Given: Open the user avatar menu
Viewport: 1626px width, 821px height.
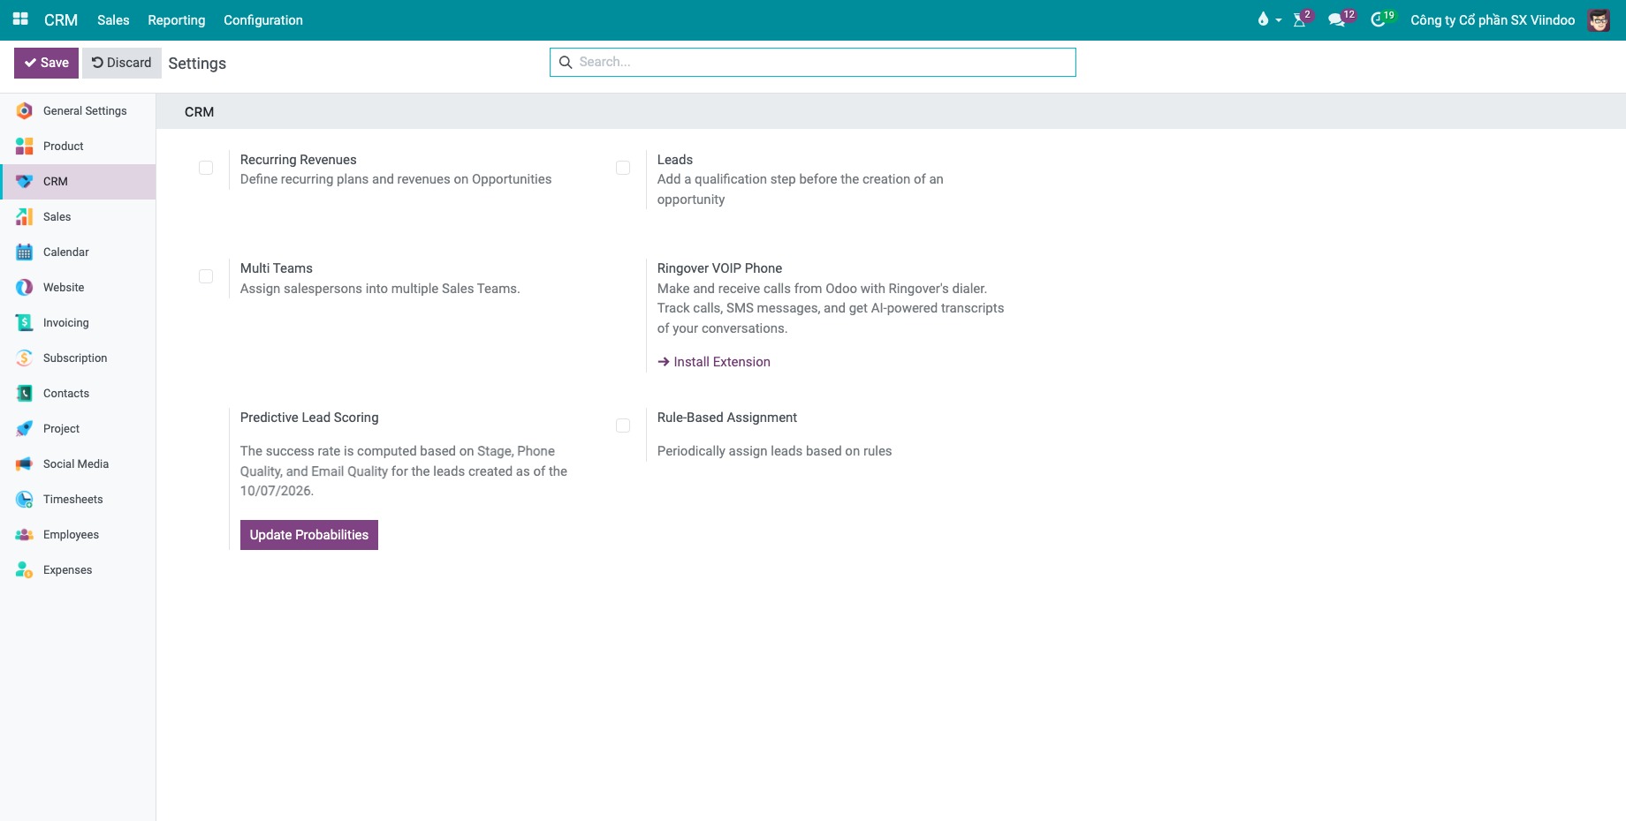Looking at the screenshot, I should tap(1599, 20).
